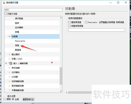
Task: Collapse the 输入 / 编解码器 section
Action: pyautogui.click(x=6, y=63)
